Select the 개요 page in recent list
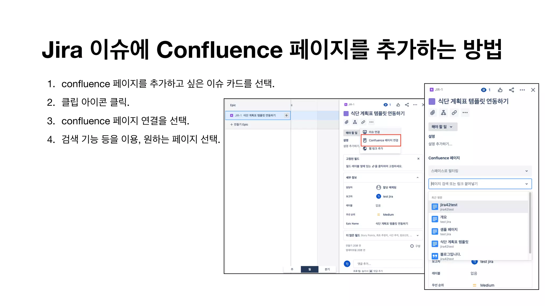The image size is (545, 306). click(x=478, y=219)
